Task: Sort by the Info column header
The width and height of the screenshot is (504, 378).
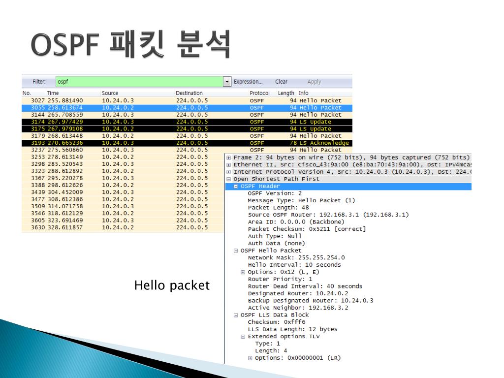Action: click(303, 93)
